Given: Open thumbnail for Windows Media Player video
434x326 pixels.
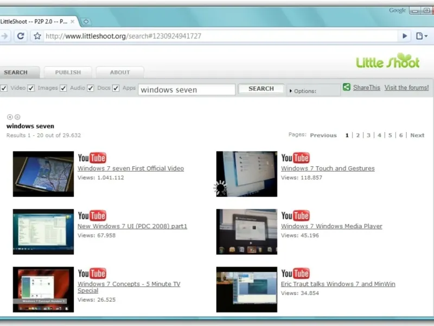Looking at the screenshot, I should (x=247, y=231).
